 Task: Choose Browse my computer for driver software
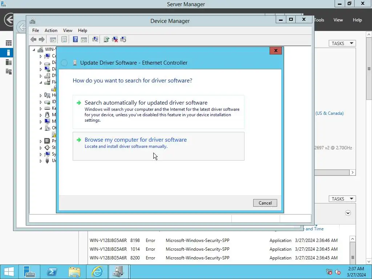point(158,146)
